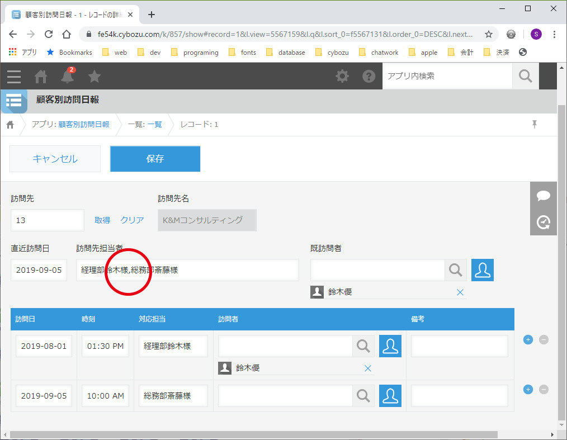Open the programing bookmarks folder

tap(195, 53)
